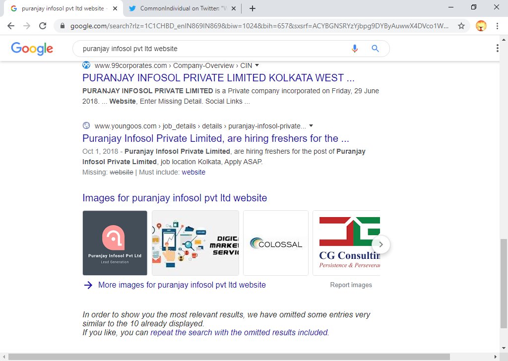Click the browser address bar URL

(x=259, y=26)
